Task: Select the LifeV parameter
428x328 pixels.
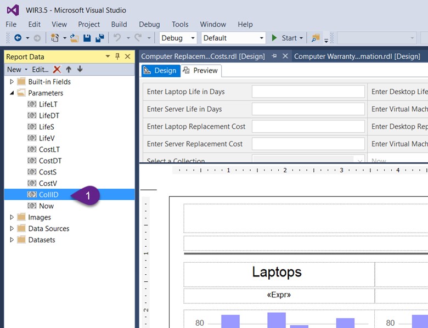Action: point(47,138)
